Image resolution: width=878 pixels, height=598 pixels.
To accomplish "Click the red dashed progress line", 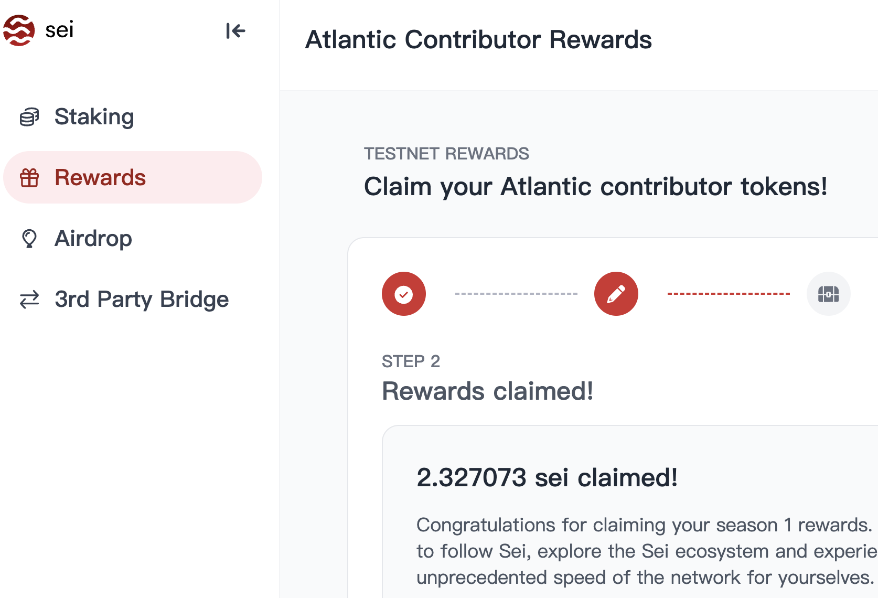I will click(729, 294).
